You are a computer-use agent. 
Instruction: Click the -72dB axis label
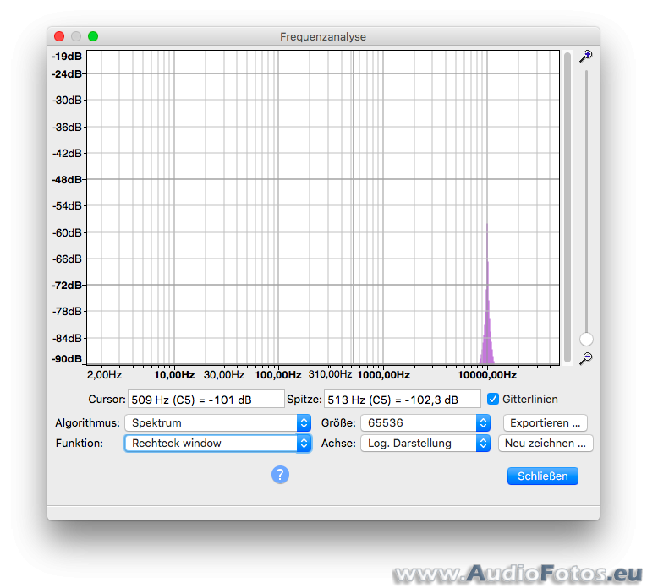coord(67,286)
